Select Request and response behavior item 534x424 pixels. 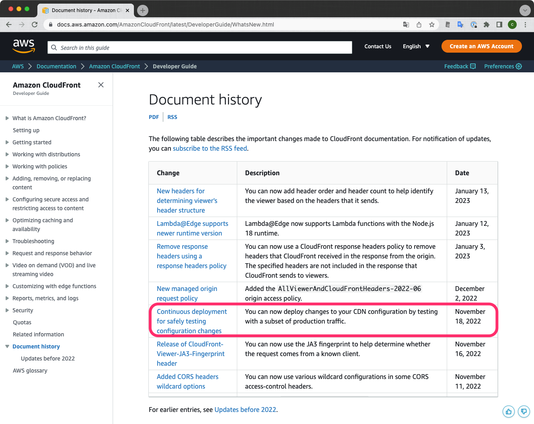[52, 253]
